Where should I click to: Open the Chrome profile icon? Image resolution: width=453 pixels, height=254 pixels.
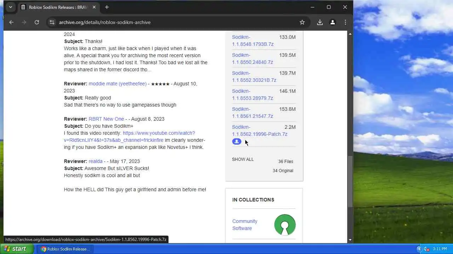333,22
